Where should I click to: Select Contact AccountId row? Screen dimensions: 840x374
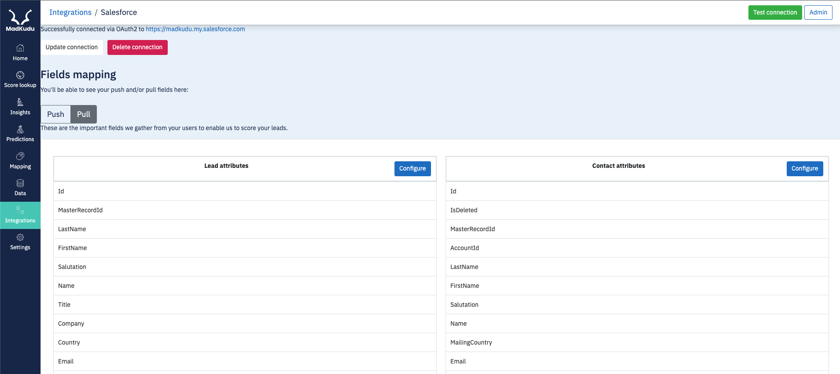pyautogui.click(x=637, y=248)
